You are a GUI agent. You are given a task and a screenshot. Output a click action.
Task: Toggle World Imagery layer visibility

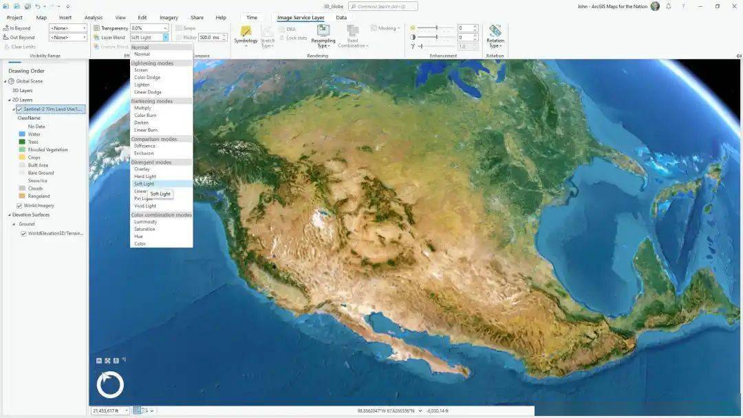tap(19, 206)
